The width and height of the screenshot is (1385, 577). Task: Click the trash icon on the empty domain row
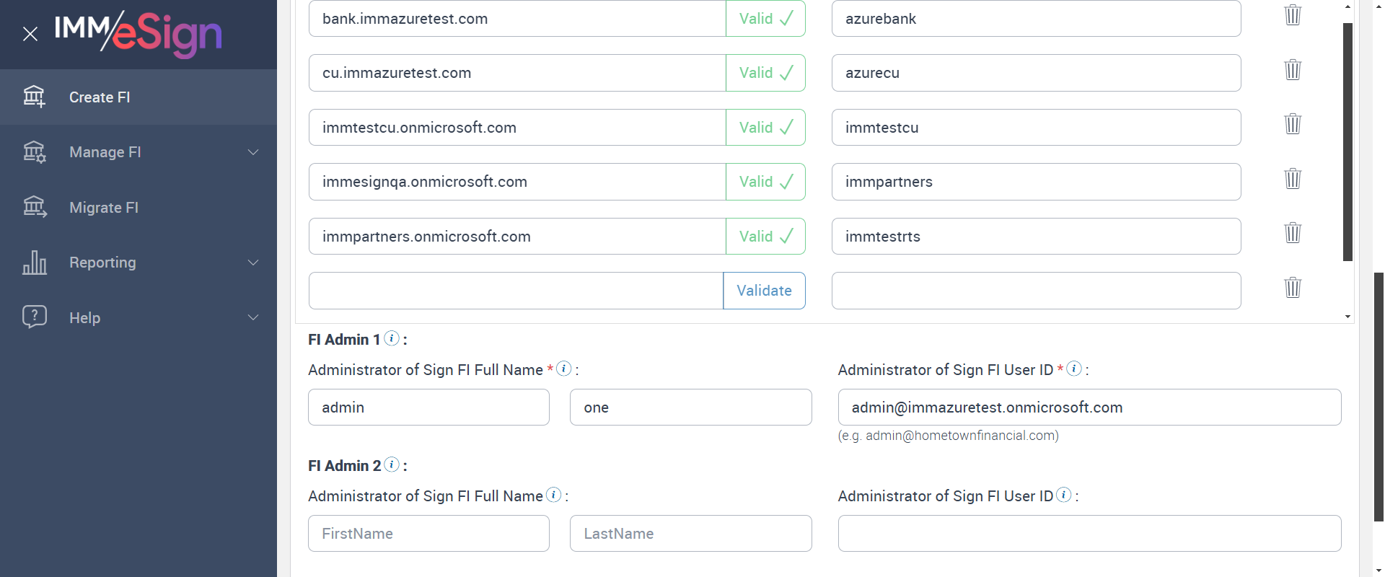pyautogui.click(x=1293, y=288)
